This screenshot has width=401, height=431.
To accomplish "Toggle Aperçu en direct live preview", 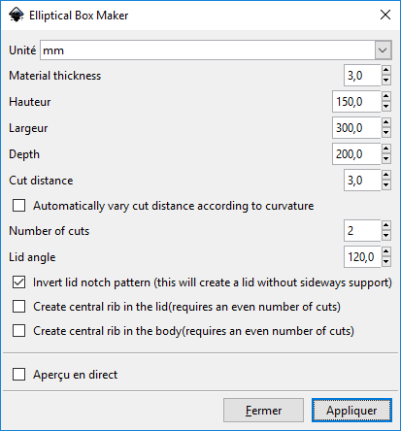I will pos(18,375).
